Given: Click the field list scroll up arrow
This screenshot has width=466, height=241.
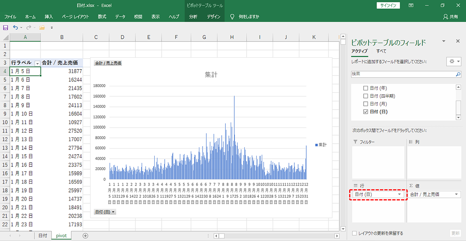Looking at the screenshot, I should pyautogui.click(x=459, y=87).
